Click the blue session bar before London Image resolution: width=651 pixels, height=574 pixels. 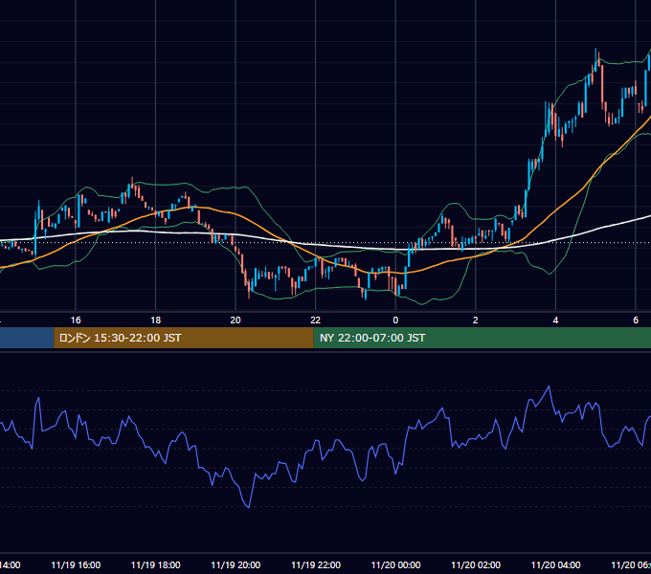(27, 338)
